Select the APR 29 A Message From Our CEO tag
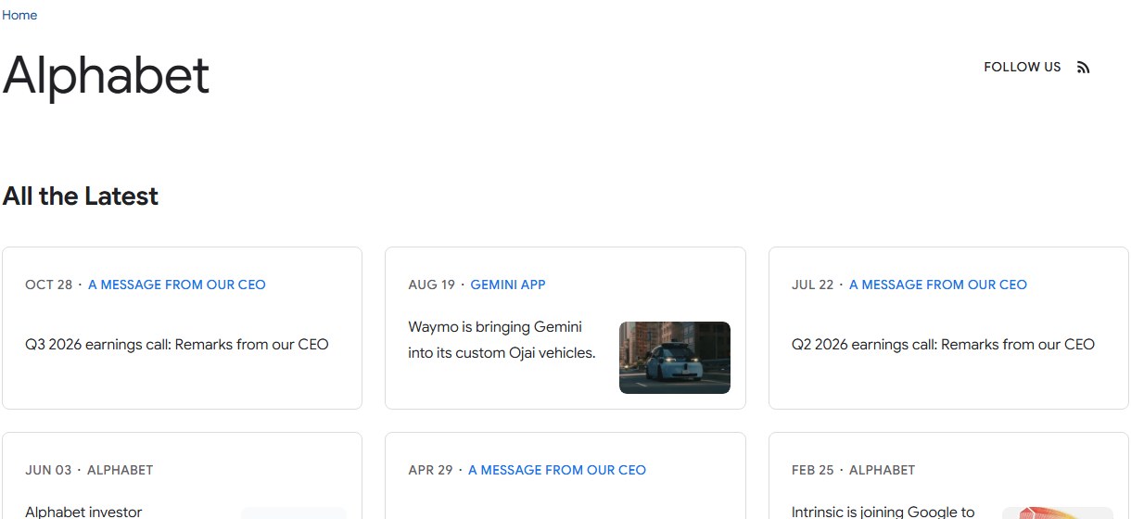Screen dimensions: 1131x519 click(557, 470)
